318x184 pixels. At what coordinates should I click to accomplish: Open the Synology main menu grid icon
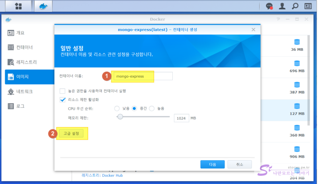click(18, 6)
